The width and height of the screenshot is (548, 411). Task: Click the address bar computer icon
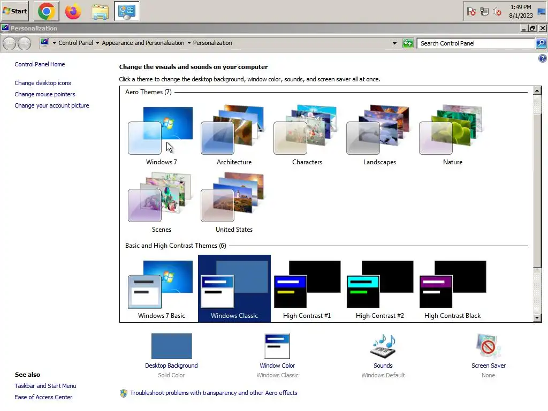(x=44, y=43)
